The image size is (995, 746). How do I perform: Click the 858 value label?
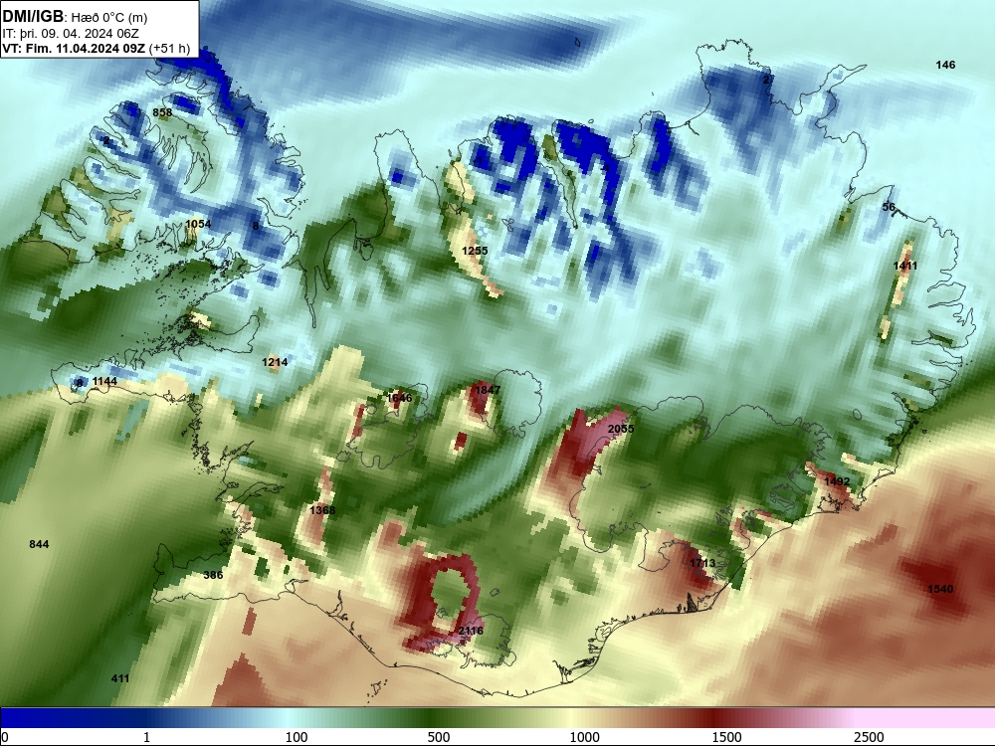point(162,112)
